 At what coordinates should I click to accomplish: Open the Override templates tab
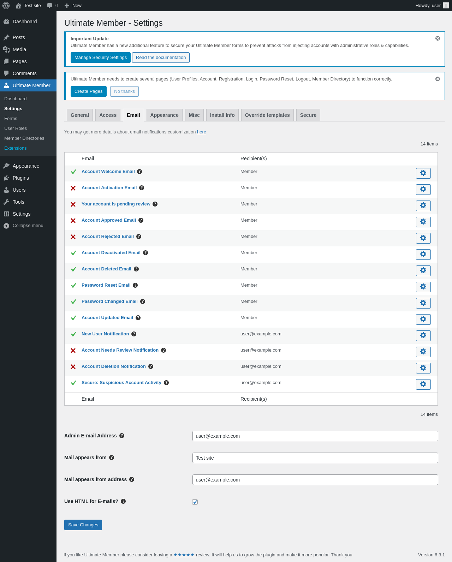[267, 115]
